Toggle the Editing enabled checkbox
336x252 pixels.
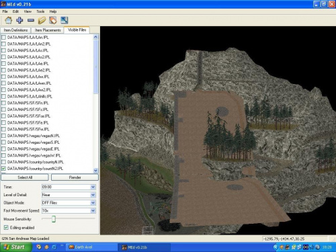(x=6, y=228)
